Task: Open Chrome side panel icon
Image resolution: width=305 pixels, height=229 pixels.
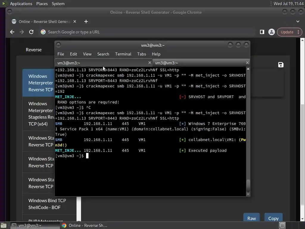Action: pyautogui.click(x=262, y=32)
